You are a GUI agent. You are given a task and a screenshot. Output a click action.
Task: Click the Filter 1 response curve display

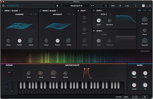(x=125, y=19)
